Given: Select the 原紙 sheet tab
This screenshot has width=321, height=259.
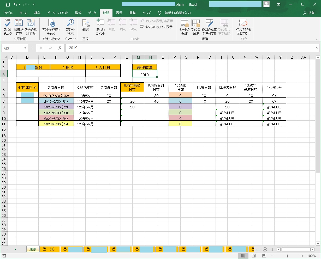Looking at the screenshot, I should pyautogui.click(x=33, y=249).
